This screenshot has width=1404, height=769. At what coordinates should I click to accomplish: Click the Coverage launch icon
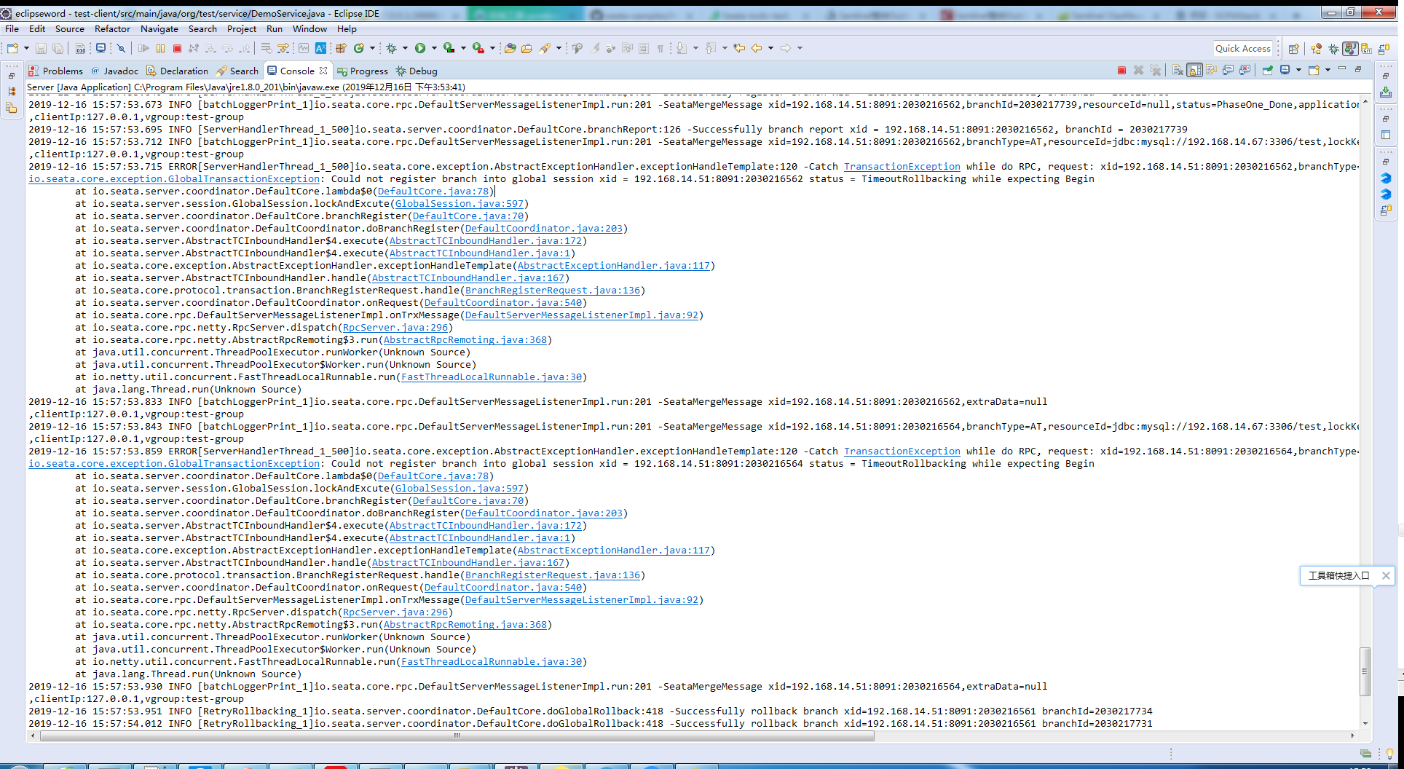[x=449, y=48]
